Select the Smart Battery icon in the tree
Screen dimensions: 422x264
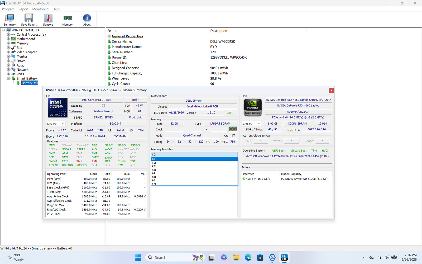coord(13,78)
